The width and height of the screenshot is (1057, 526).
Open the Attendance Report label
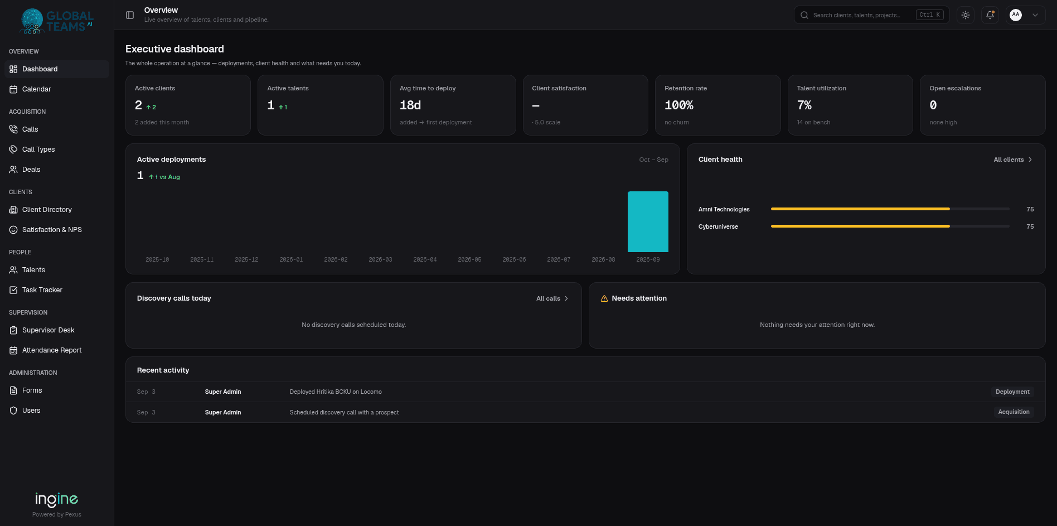(x=52, y=350)
